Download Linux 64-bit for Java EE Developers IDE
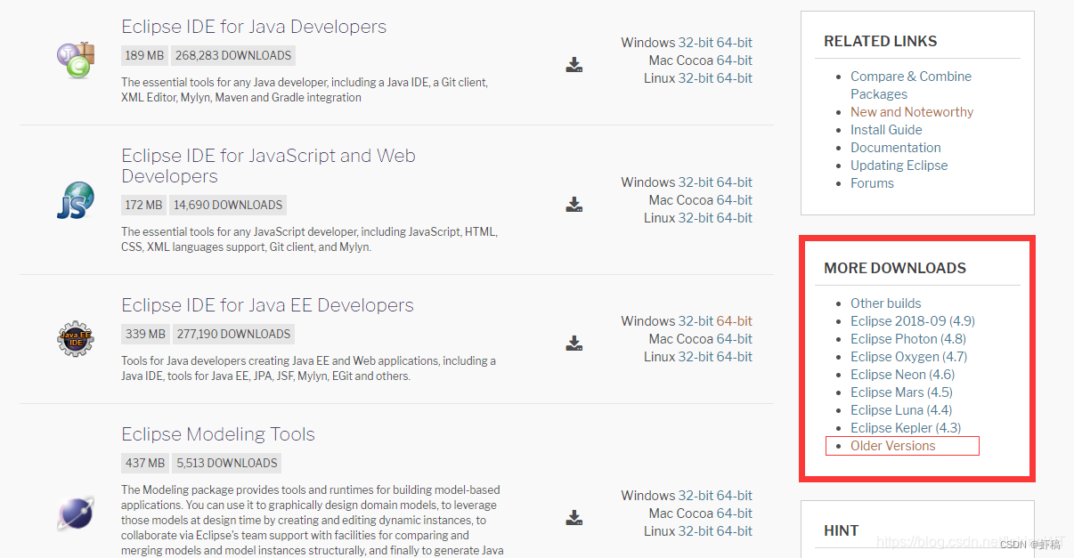This screenshot has width=1074, height=558. (x=735, y=357)
